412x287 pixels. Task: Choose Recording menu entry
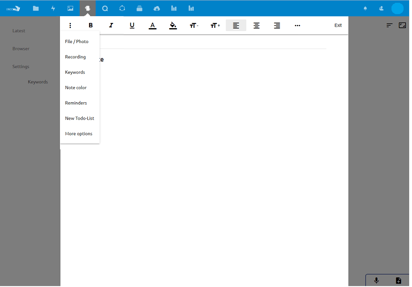(76, 57)
